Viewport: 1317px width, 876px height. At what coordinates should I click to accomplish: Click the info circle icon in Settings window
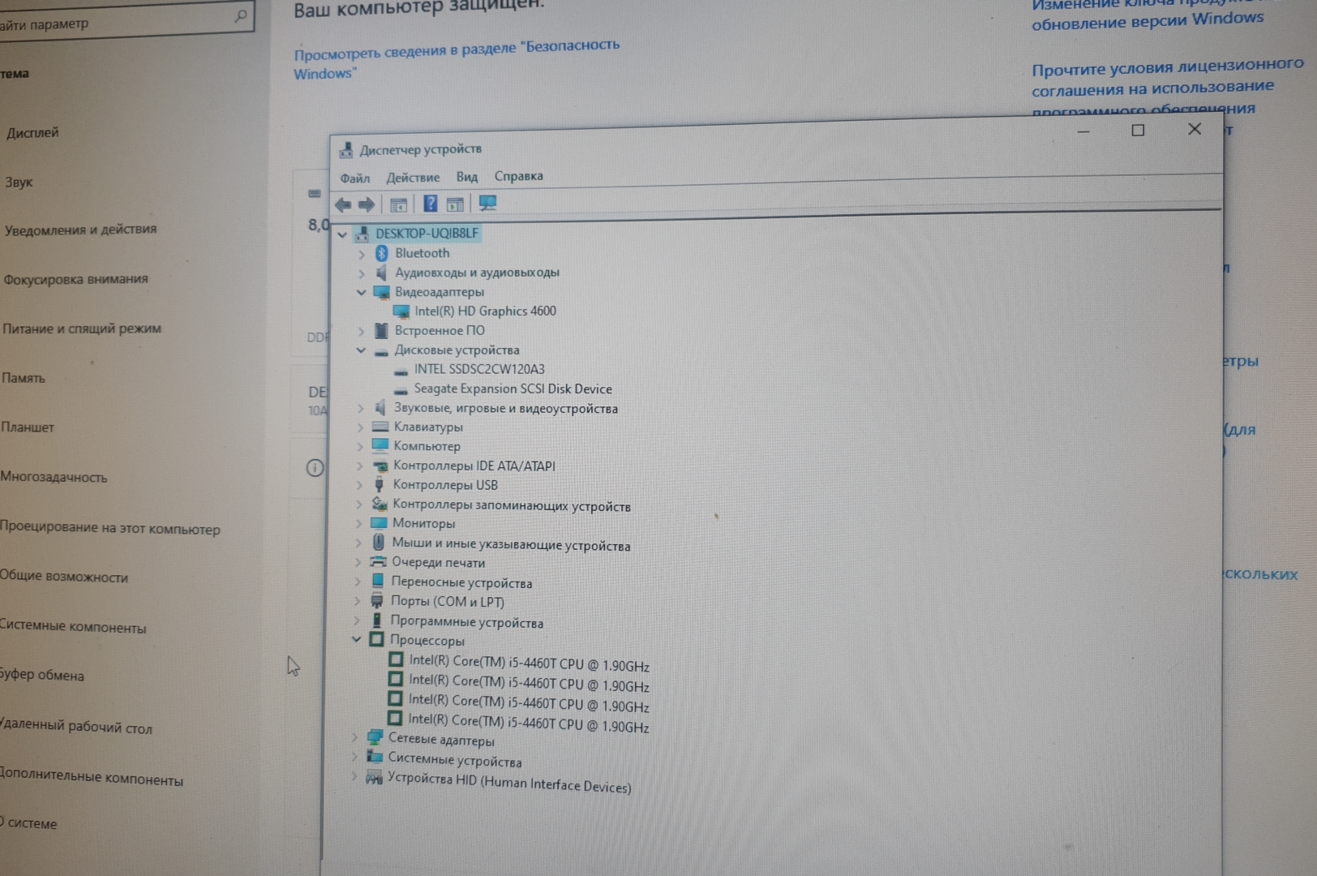pos(315,468)
